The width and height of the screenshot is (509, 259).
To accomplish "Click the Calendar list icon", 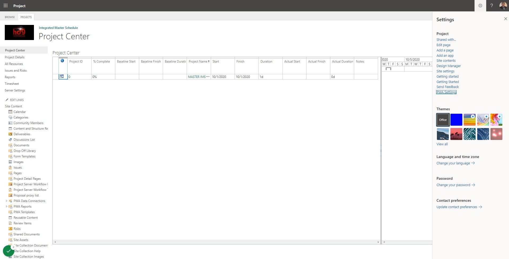I will [10, 112].
